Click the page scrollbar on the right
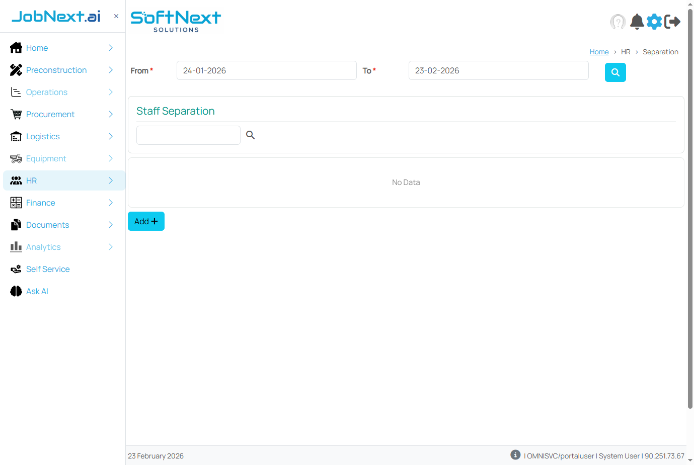The width and height of the screenshot is (694, 465). pyautogui.click(x=690, y=201)
